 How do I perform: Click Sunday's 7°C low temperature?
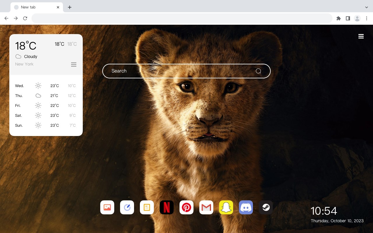[x=73, y=125]
